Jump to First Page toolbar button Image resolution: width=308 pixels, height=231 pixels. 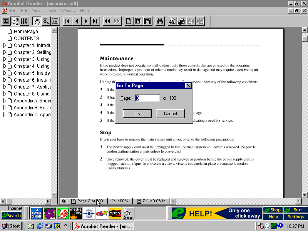pyautogui.click(x=67, y=21)
